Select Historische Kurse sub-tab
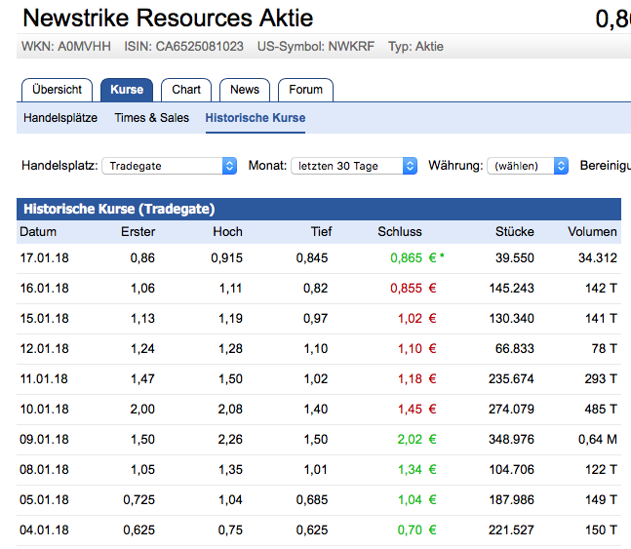The image size is (631, 549). [x=256, y=118]
